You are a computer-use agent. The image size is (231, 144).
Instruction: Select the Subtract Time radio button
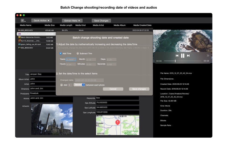point(78,54)
